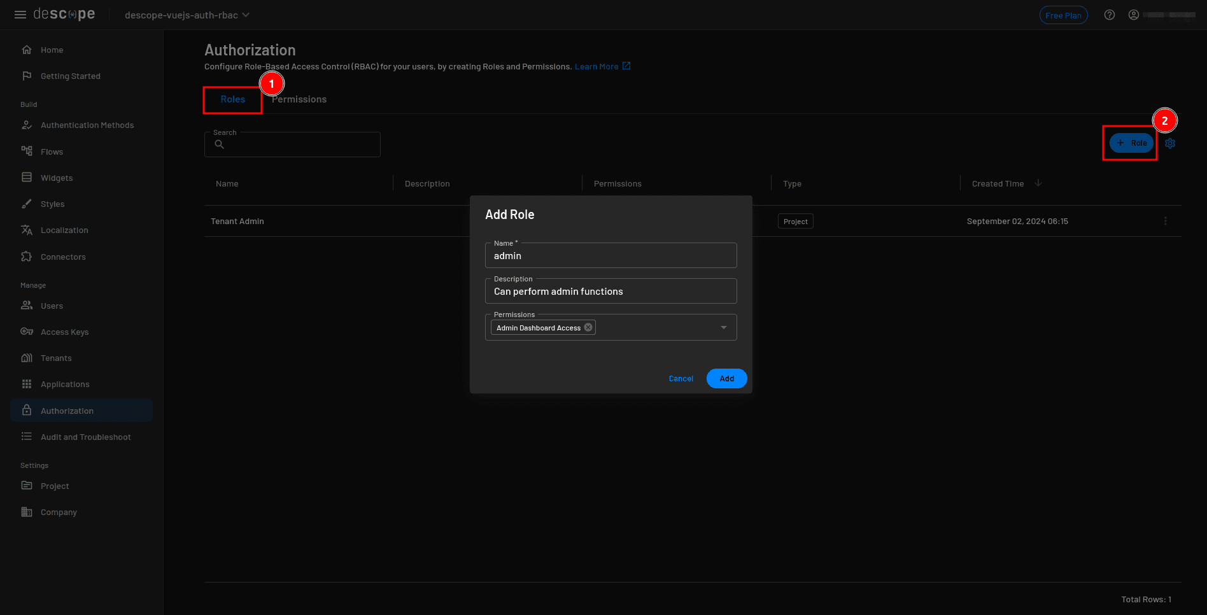
Task: Select the Roles tab
Action: 233,99
